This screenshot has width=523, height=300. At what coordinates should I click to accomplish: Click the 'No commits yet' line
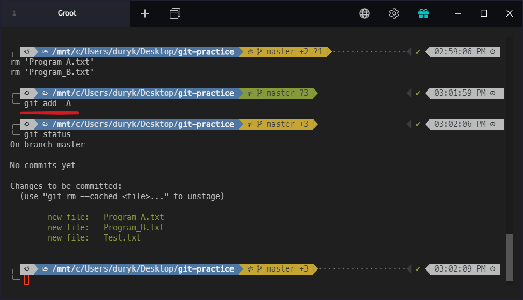[x=42, y=166]
